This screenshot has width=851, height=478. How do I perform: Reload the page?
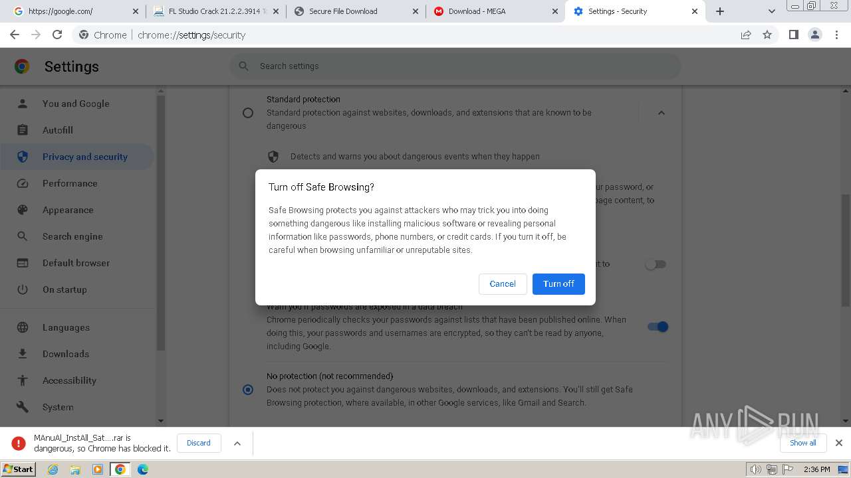57,35
